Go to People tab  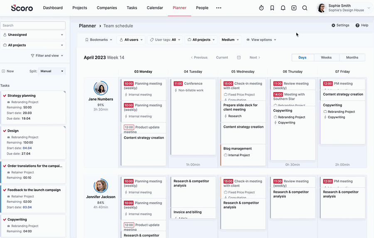(202, 8)
